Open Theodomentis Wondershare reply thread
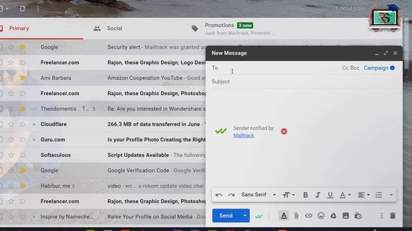Image resolution: width=412 pixels, height=231 pixels. 103,108
